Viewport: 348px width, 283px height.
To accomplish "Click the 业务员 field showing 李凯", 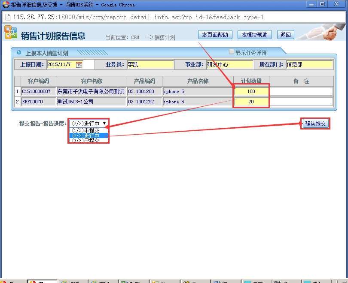I will click(150, 65).
